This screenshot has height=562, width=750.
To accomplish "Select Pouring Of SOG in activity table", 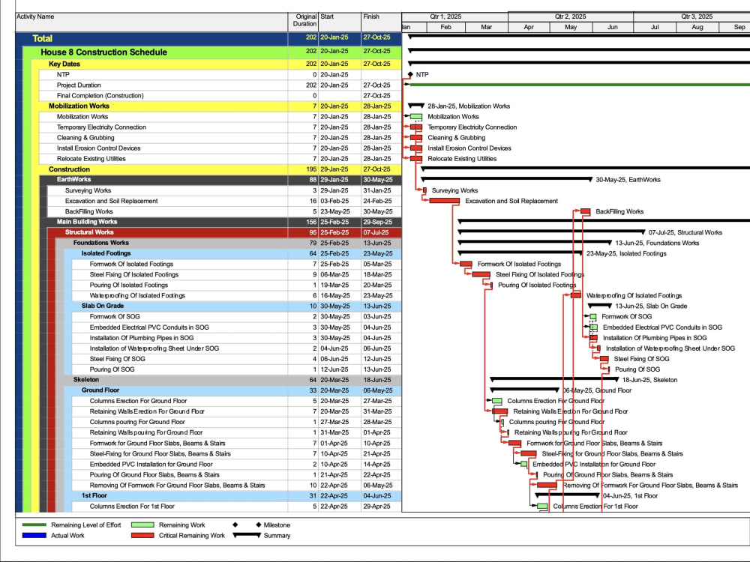I will pyautogui.click(x=236, y=369).
